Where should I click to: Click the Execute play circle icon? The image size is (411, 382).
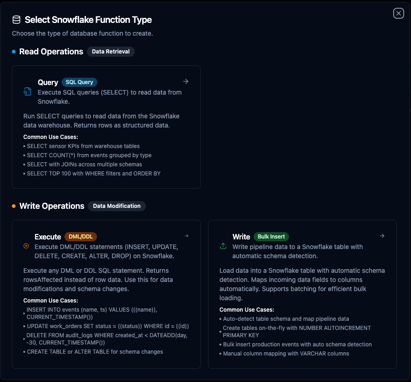(26, 246)
